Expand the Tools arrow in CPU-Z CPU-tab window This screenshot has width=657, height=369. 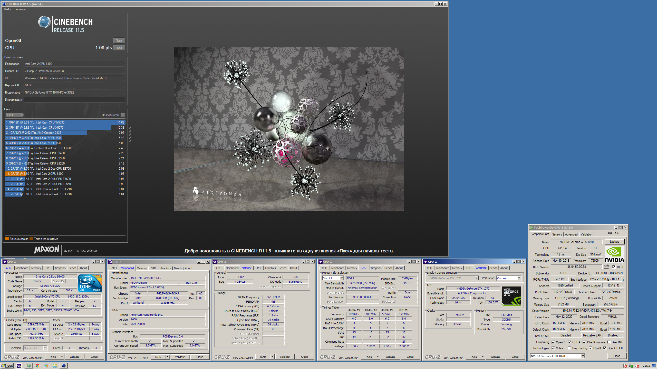tap(62, 356)
